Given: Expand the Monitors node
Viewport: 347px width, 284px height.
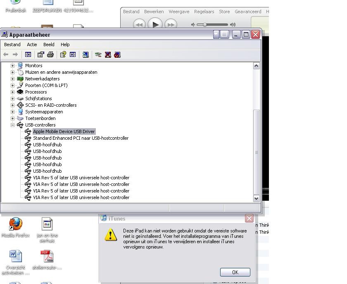Looking at the screenshot, I should 13,66.
